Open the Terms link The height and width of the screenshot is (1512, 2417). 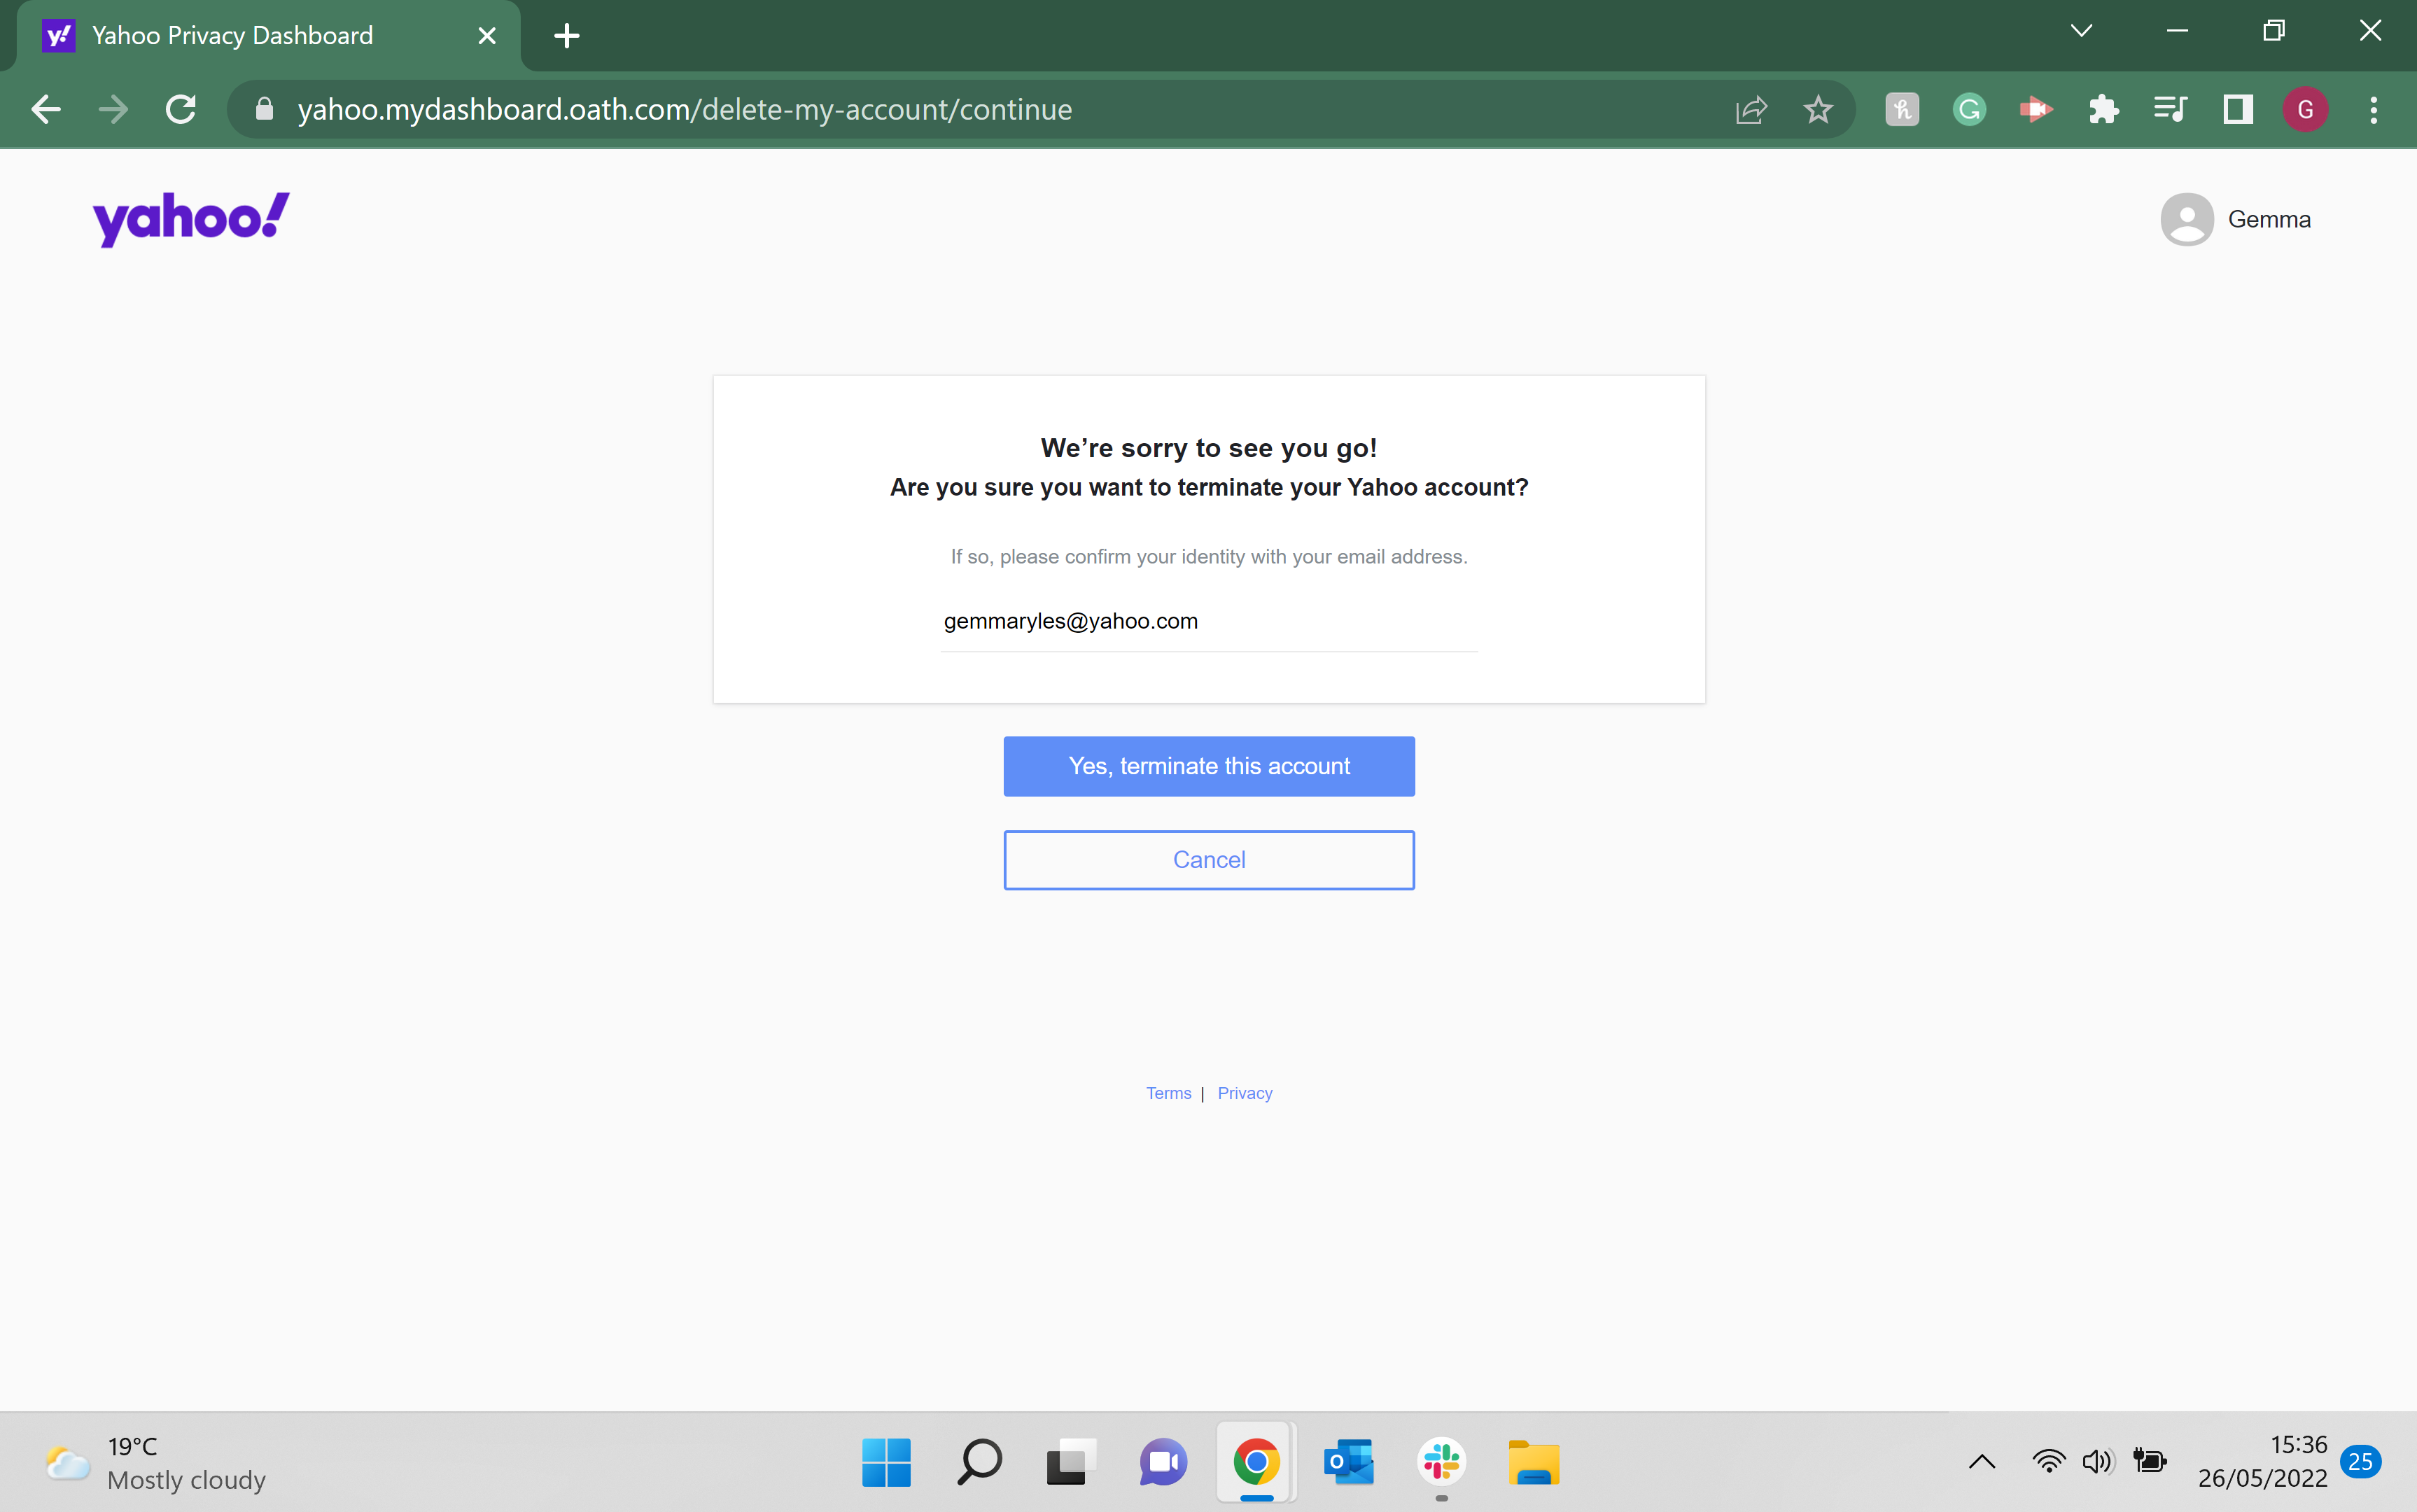[1168, 1093]
